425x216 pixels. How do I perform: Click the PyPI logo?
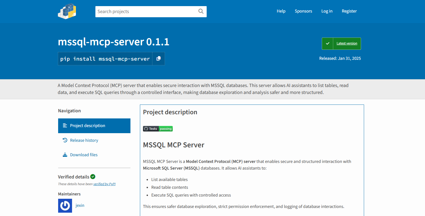pos(67,11)
